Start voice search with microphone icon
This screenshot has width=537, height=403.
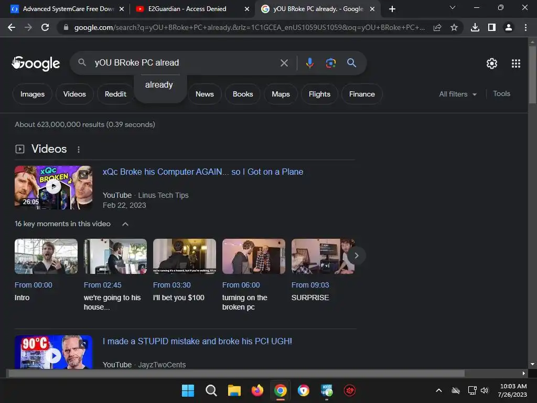(x=309, y=63)
